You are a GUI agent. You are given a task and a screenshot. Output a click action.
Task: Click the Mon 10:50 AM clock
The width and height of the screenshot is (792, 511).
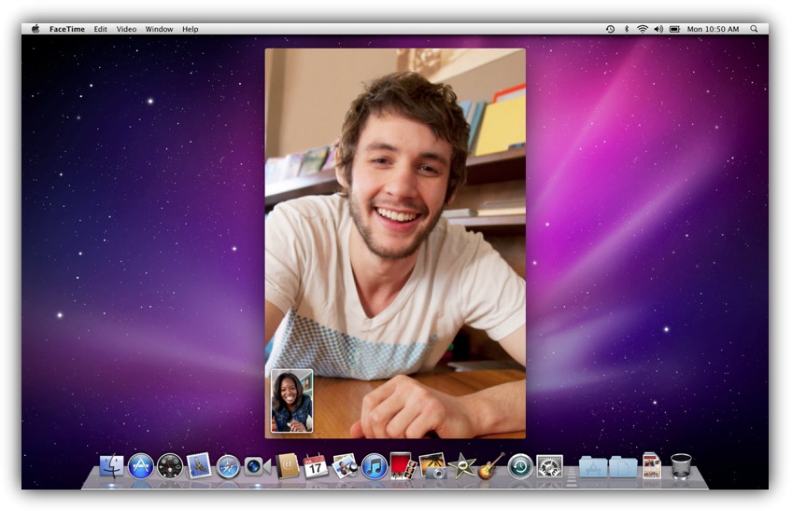coord(713,29)
